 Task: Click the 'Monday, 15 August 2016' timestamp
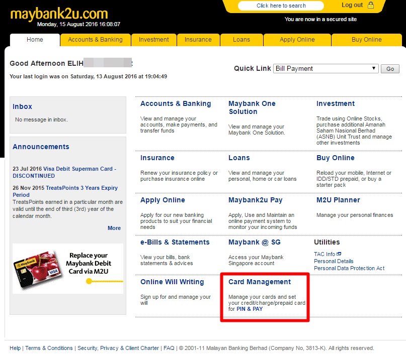pos(78,24)
